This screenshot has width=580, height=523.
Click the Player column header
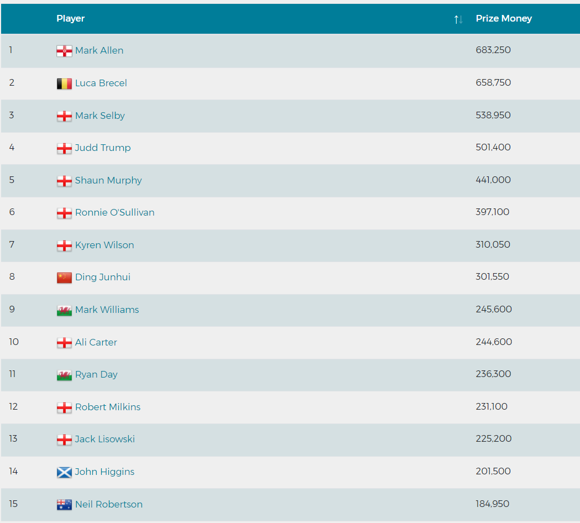tap(70, 18)
